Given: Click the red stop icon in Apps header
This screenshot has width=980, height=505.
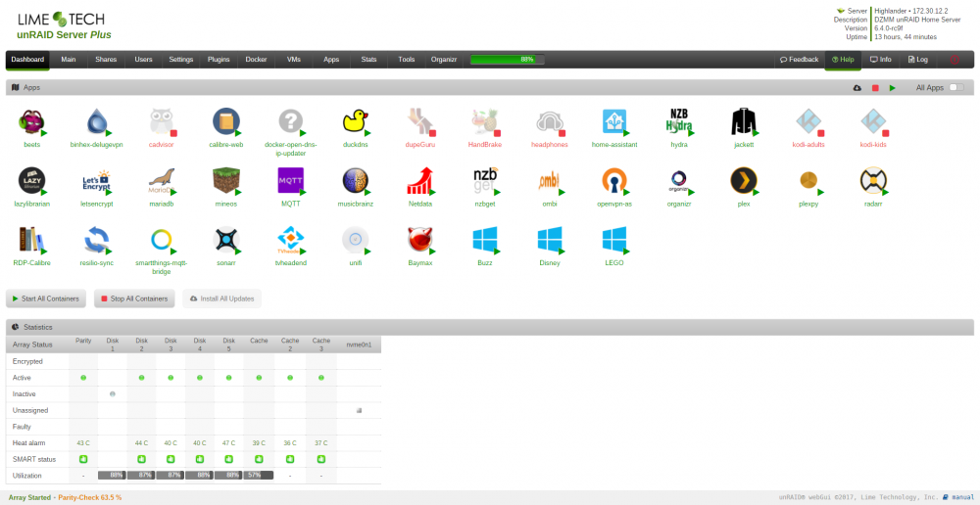Looking at the screenshot, I should pos(875,88).
